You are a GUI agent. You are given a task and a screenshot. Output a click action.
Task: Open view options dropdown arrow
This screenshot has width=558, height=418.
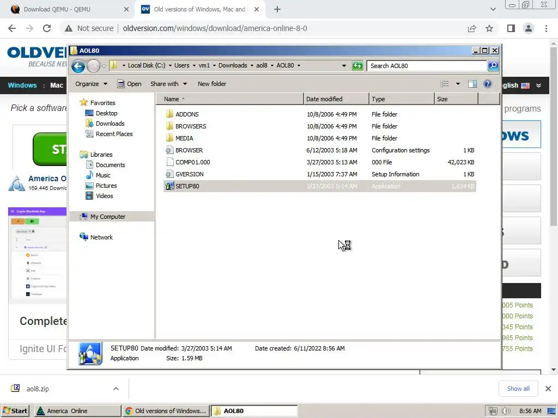point(458,84)
